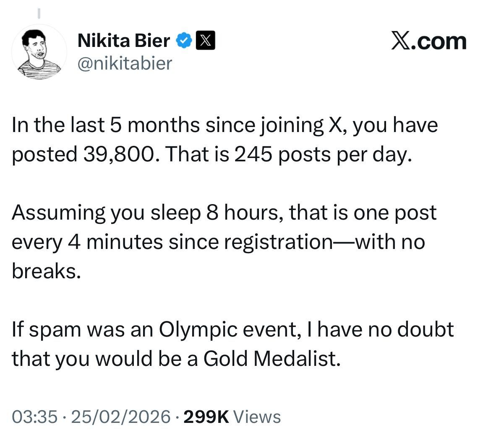The image size is (491, 430).
Task: Click the blue verified checkmark badge
Action: coord(184,41)
